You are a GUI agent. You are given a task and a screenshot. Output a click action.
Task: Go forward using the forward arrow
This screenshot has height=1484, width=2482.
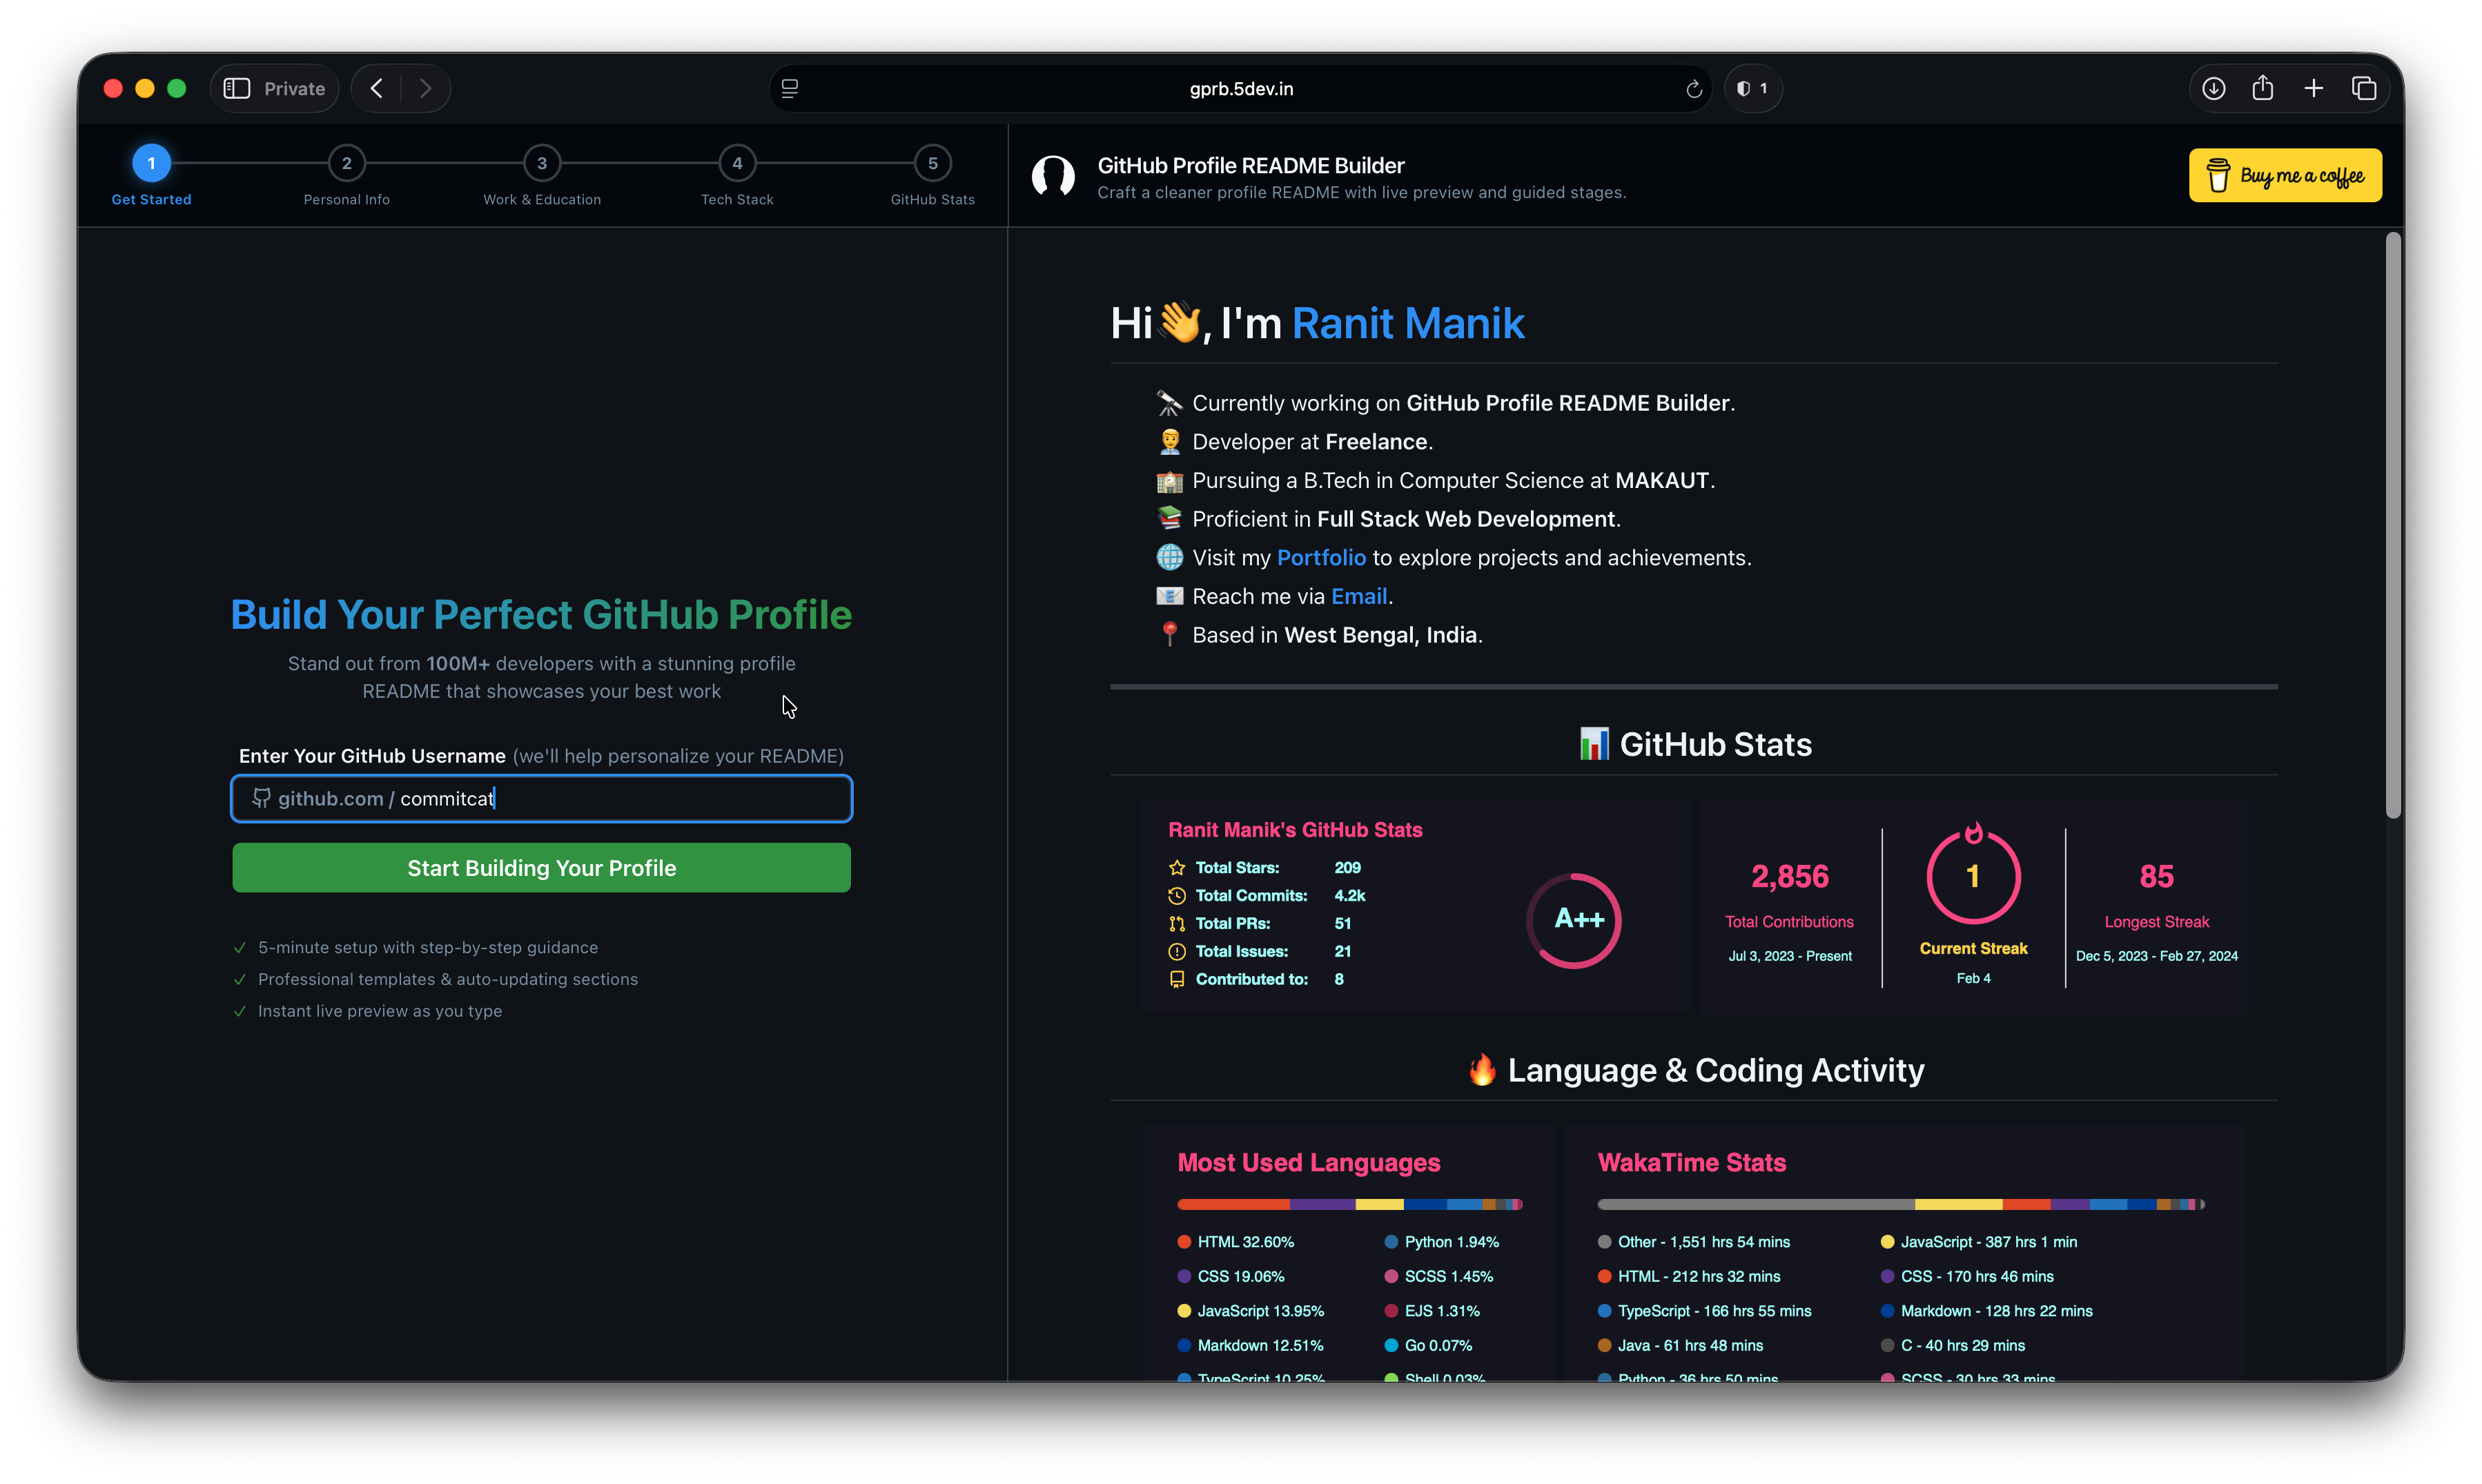[x=425, y=88]
